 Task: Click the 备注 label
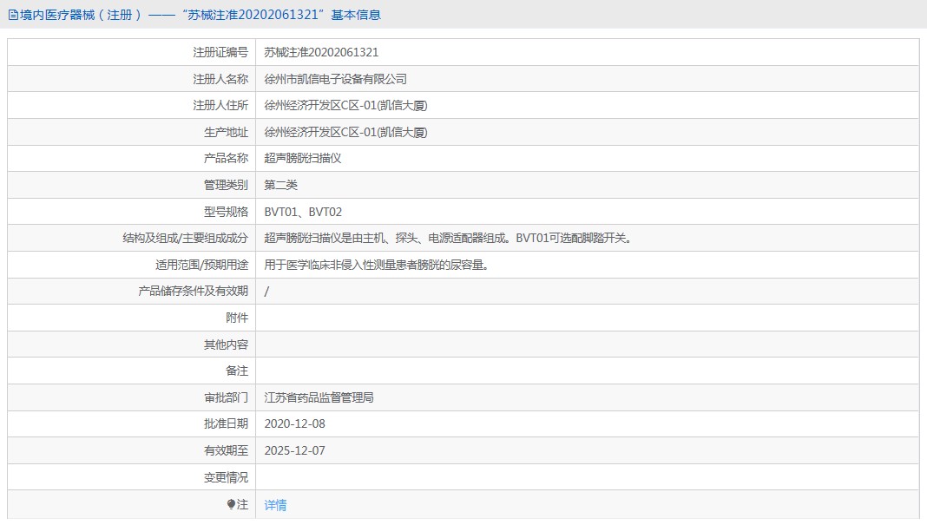(x=237, y=371)
